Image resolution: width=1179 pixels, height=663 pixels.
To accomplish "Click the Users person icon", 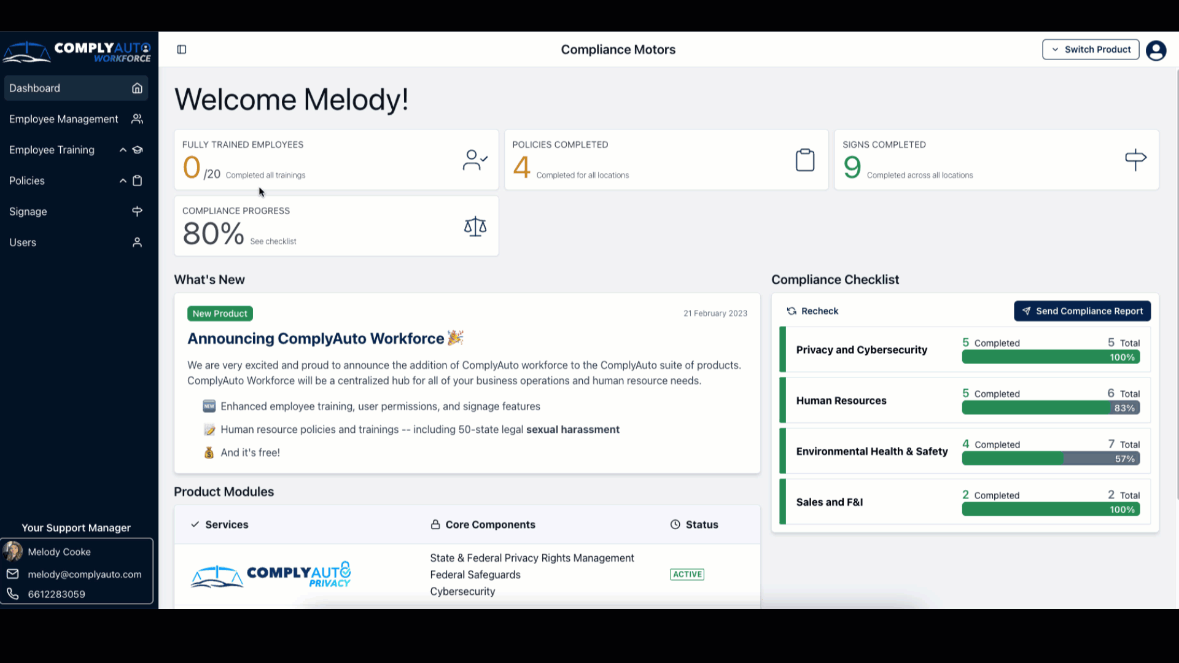I will [138, 242].
